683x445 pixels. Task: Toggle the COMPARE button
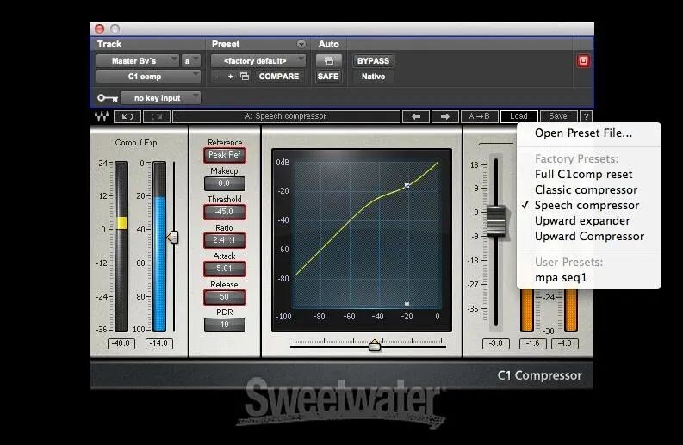pyautogui.click(x=279, y=77)
